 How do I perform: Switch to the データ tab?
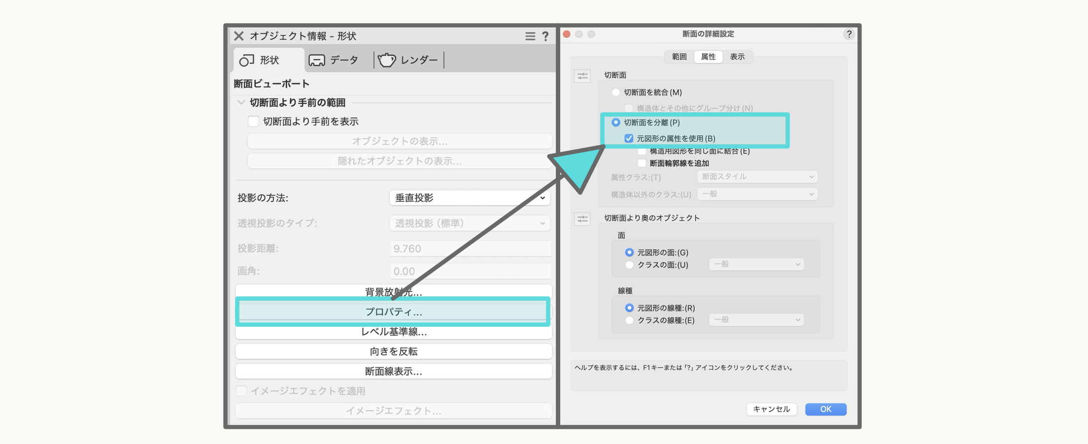click(x=334, y=60)
